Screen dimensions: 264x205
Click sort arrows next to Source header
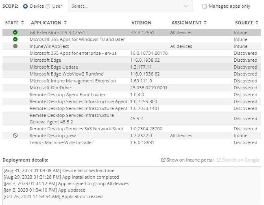[257, 23]
